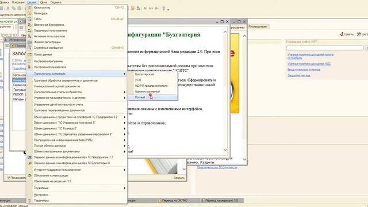
Task: Click the scroll-up arrow of the Бухгалтерия document window
Action: point(225,32)
